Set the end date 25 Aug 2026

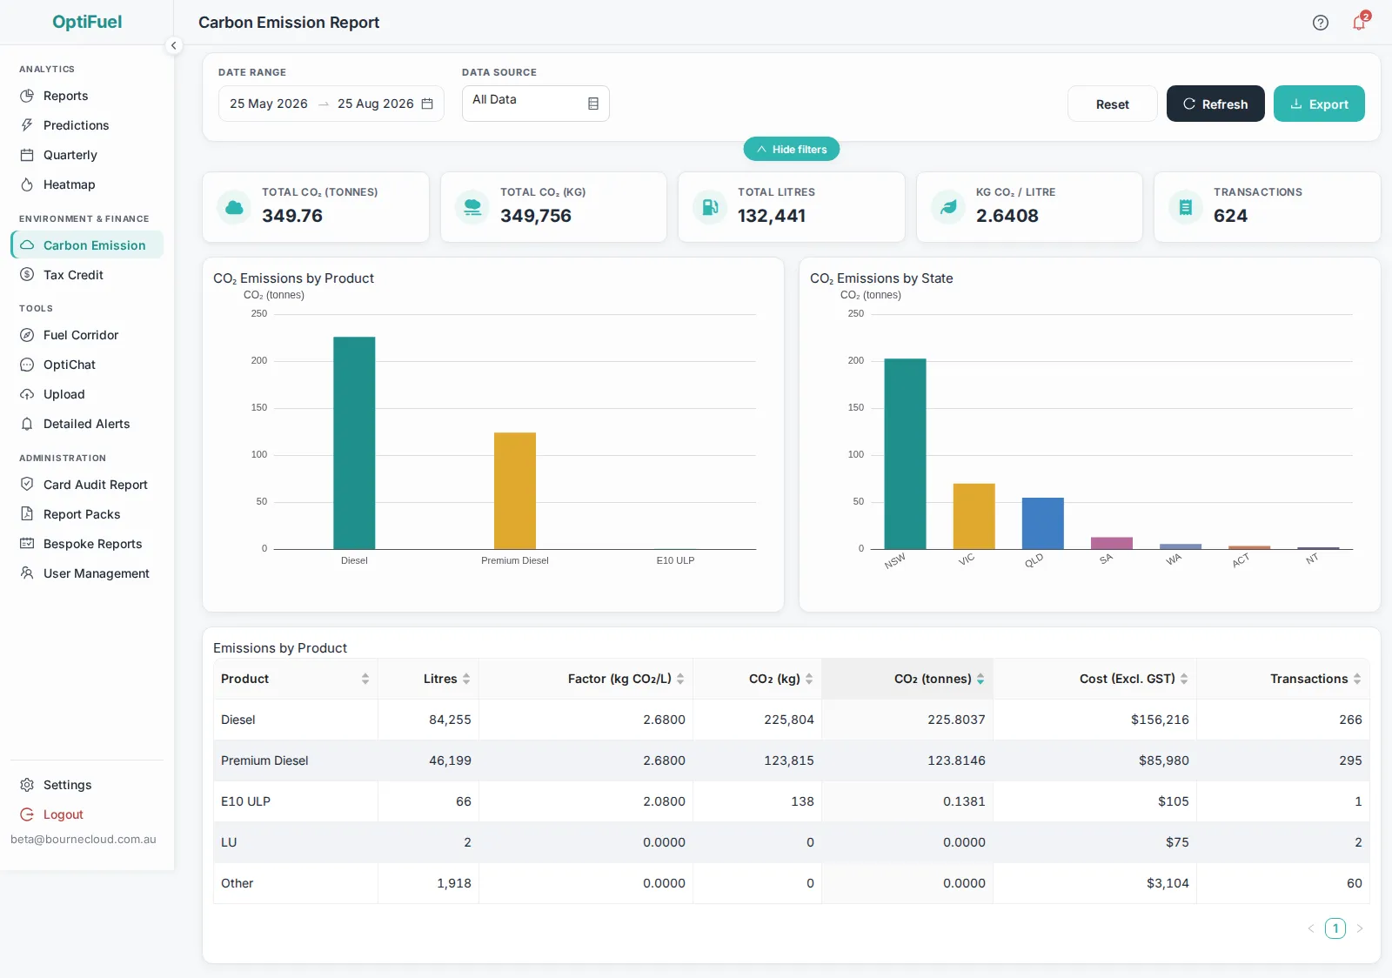[x=376, y=104]
